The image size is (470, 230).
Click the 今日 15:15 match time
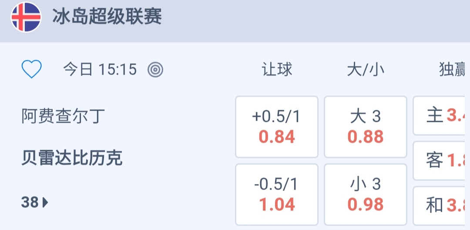[x=100, y=69]
